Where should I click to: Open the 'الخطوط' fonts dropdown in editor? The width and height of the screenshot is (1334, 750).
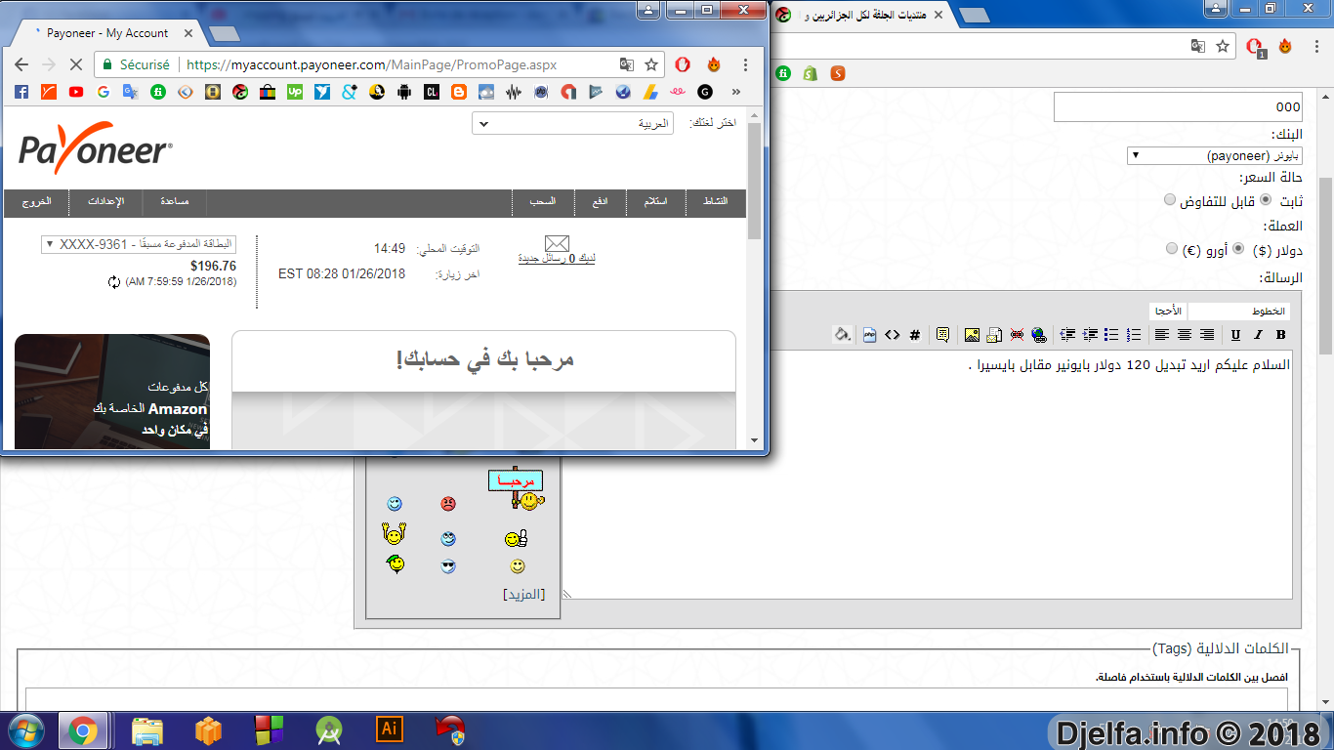(x=1238, y=311)
